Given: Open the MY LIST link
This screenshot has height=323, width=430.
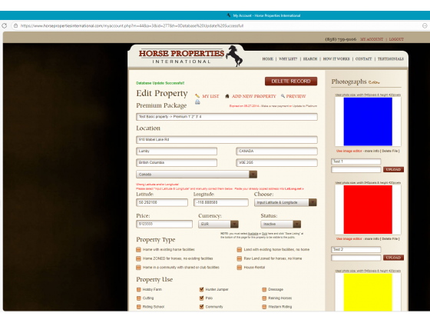Looking at the screenshot, I should (210, 96).
